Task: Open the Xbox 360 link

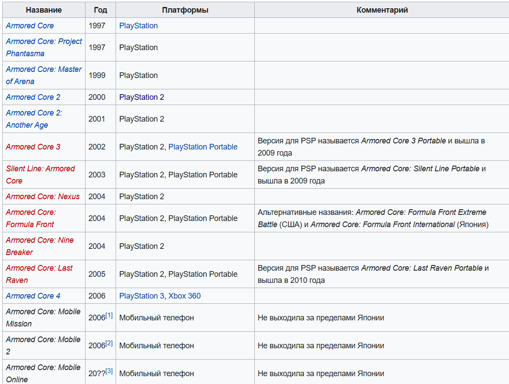Action: 184,296
